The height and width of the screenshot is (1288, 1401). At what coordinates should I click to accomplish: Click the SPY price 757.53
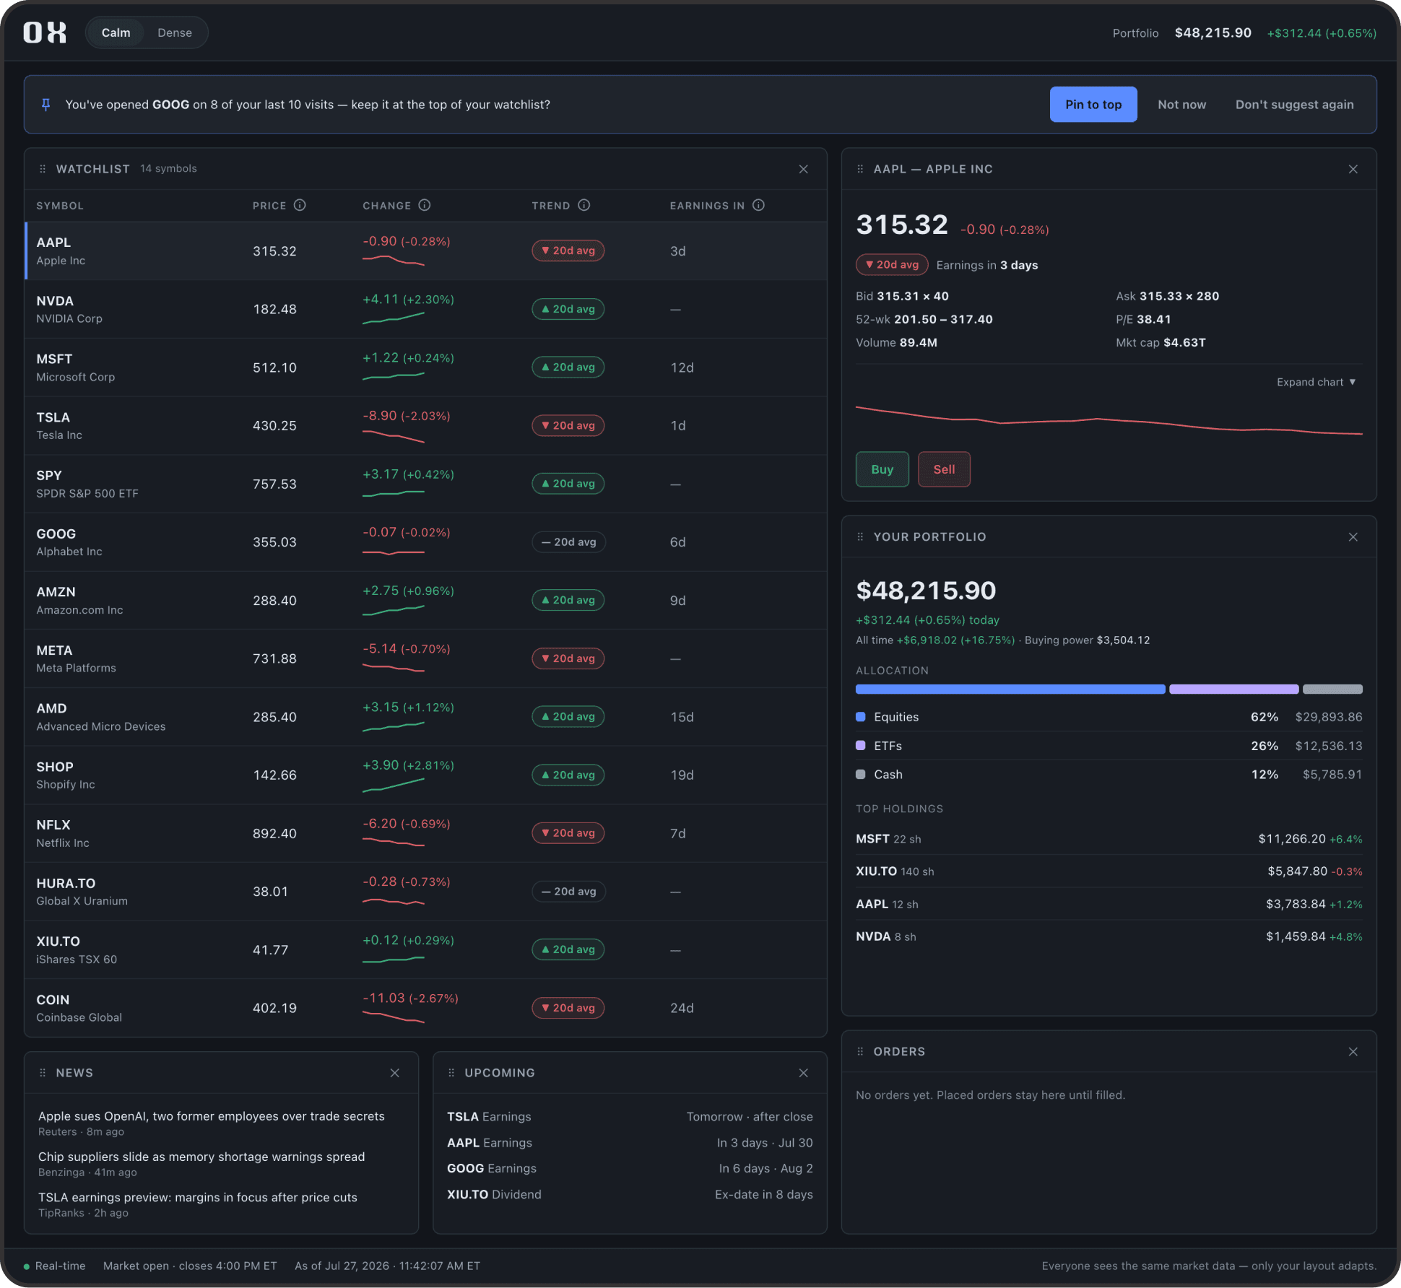(274, 484)
